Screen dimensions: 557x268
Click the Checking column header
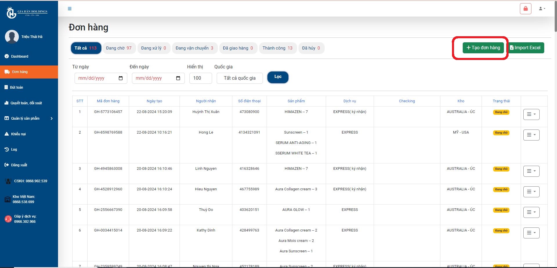(x=407, y=101)
